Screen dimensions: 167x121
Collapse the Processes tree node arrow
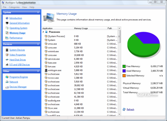click(43, 32)
